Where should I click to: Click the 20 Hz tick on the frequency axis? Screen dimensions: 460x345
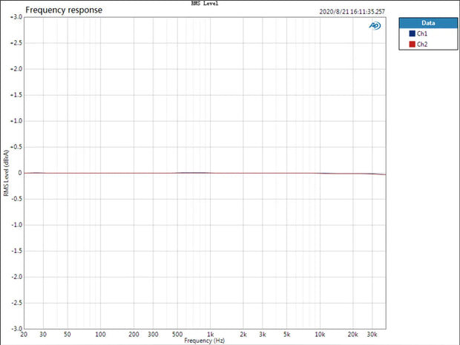pyautogui.click(x=26, y=335)
